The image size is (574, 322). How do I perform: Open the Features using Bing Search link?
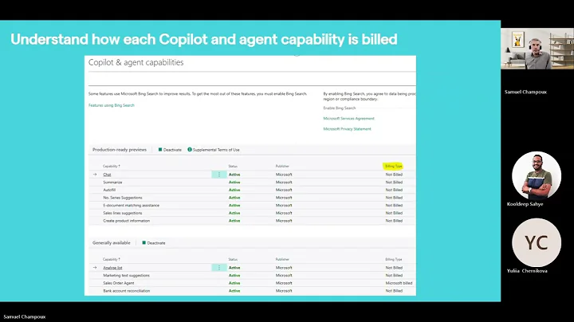tap(112, 105)
